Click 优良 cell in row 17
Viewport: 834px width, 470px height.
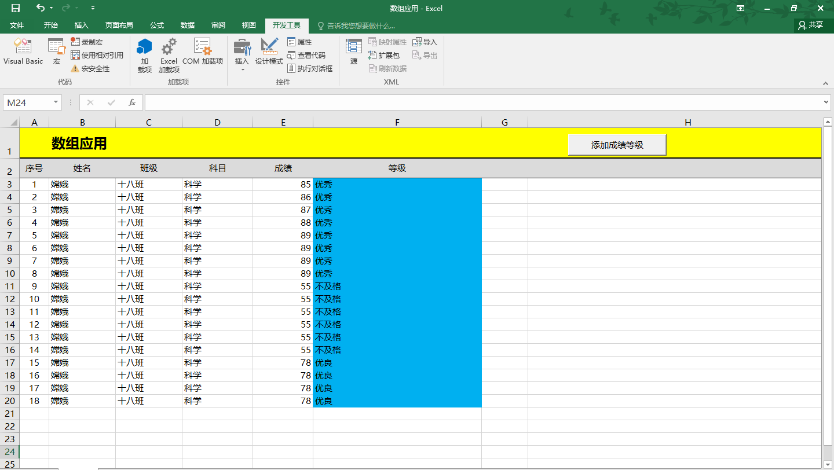tap(397, 363)
